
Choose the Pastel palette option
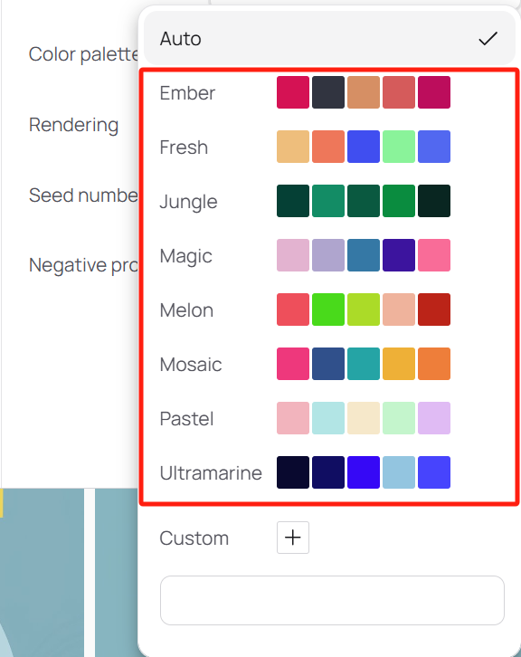coord(329,418)
